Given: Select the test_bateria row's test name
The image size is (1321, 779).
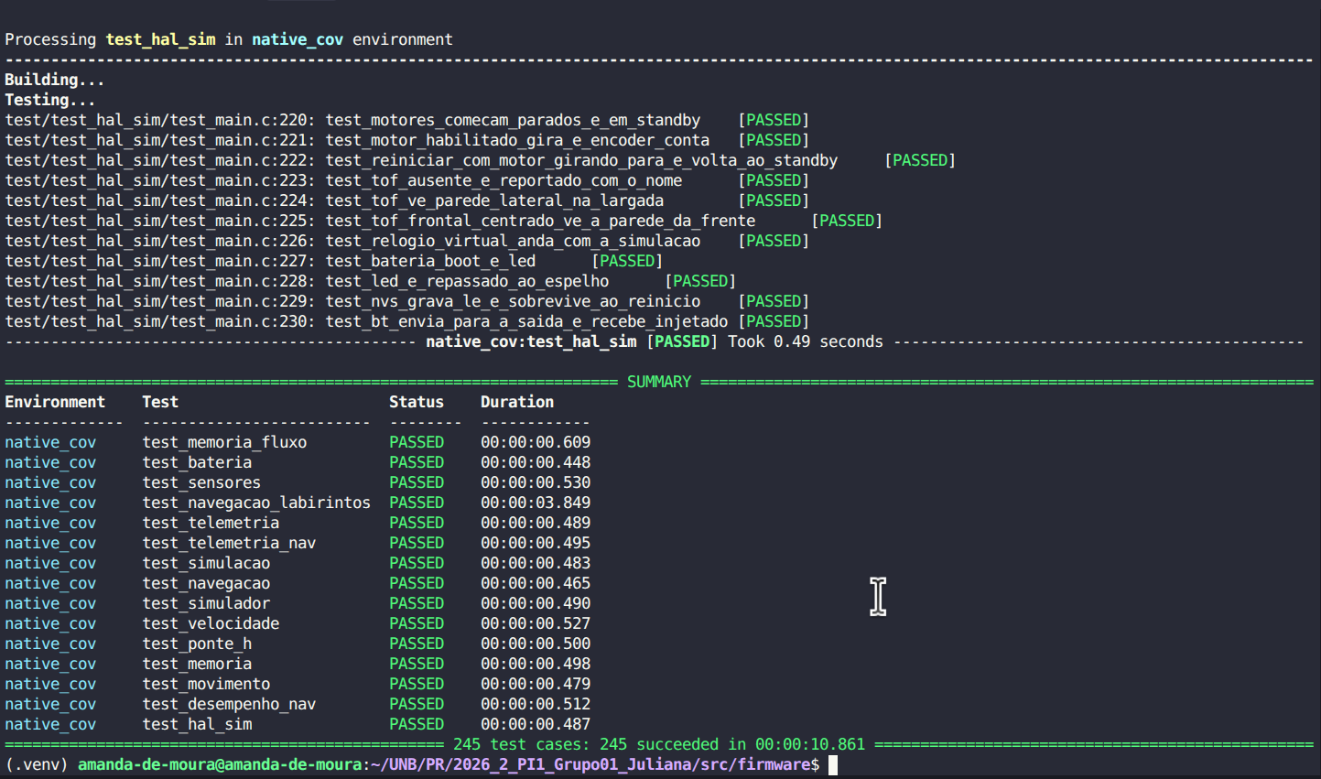Looking at the screenshot, I should [x=197, y=462].
